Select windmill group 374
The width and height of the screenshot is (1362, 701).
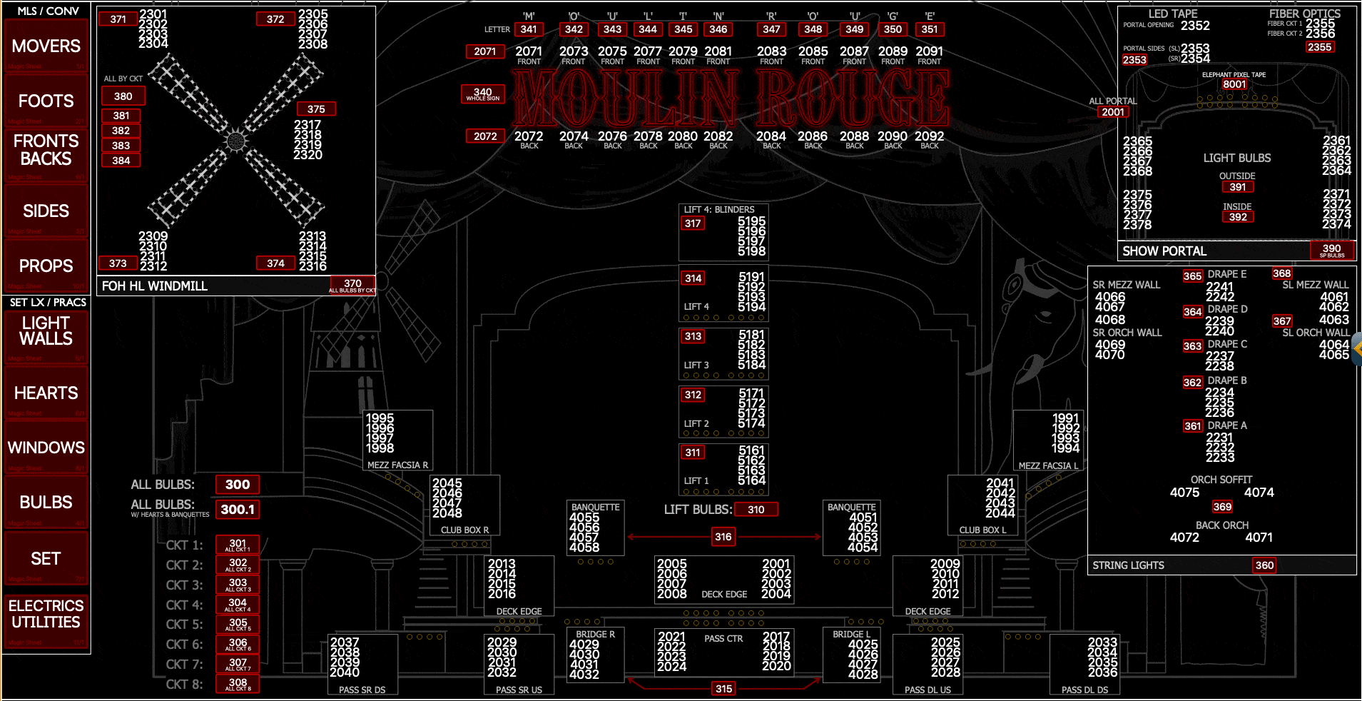[275, 263]
